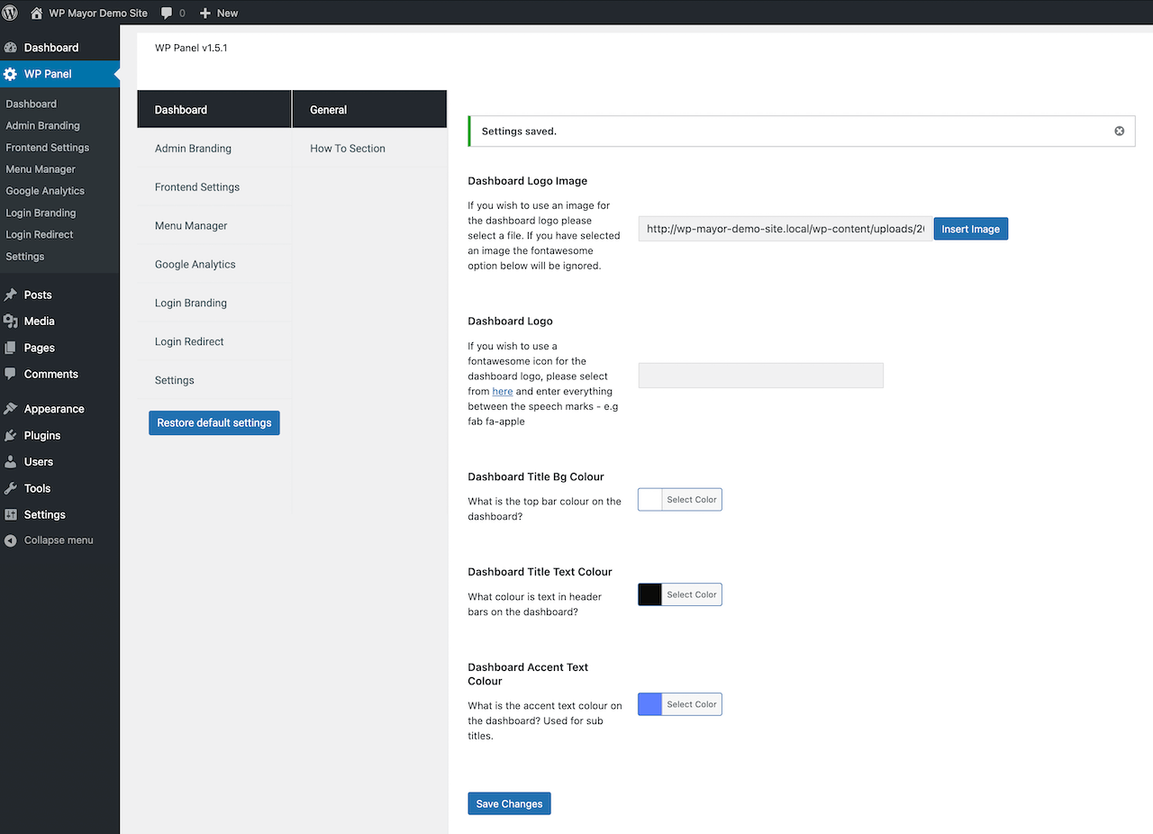Click the Insert Image button

(971, 229)
